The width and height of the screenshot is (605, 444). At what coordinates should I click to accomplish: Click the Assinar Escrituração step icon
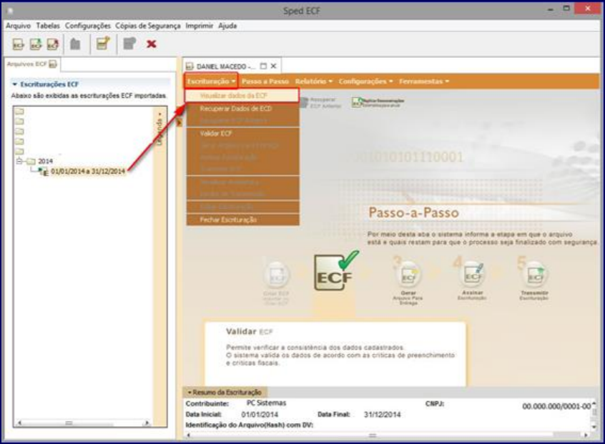(472, 275)
